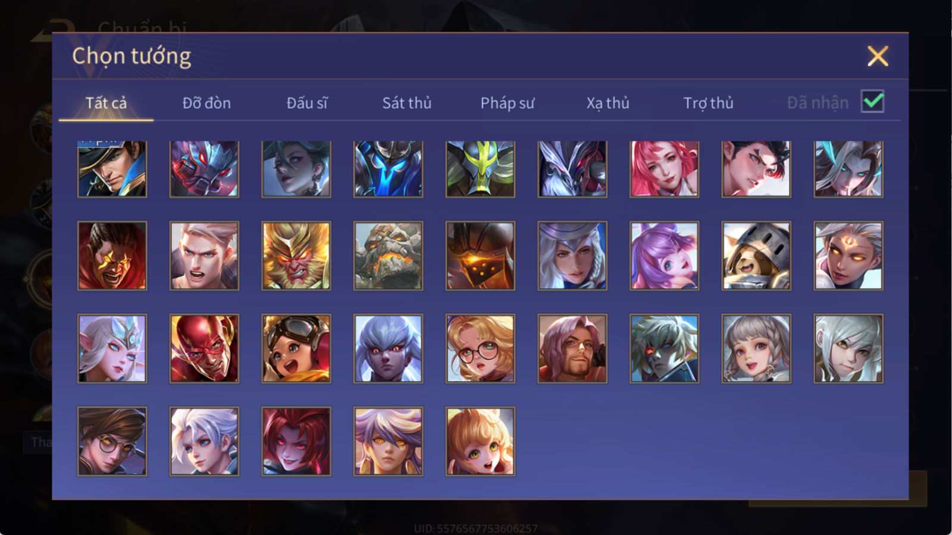This screenshot has width=952, height=535.
Task: Select the red Flash hero portrait
Action: [x=204, y=348]
